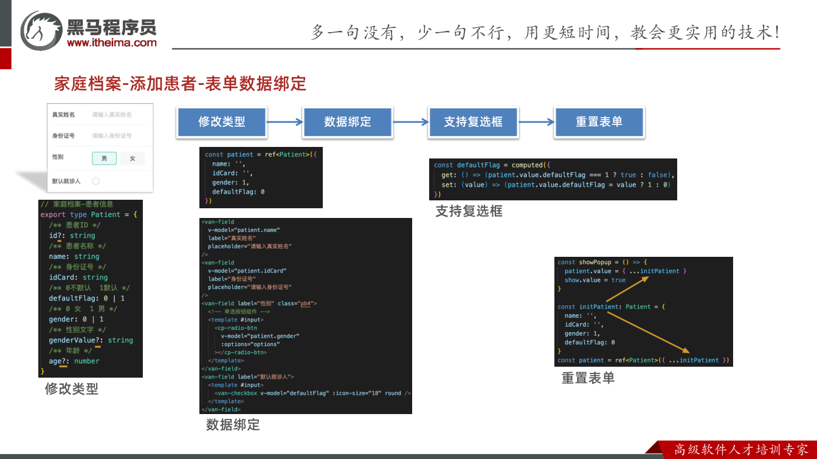The height and width of the screenshot is (459, 817).
Task: Click the 性别 label in the form
Action: click(58, 157)
